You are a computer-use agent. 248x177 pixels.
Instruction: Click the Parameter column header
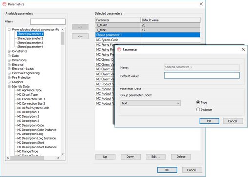pos(118,20)
